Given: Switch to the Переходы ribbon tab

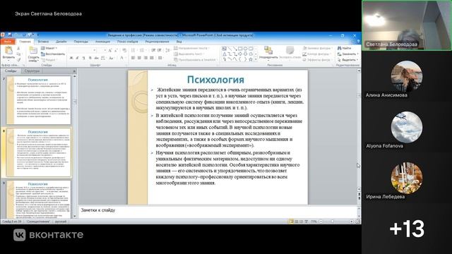Looking at the screenshot, I should pyautogui.click(x=81, y=42).
